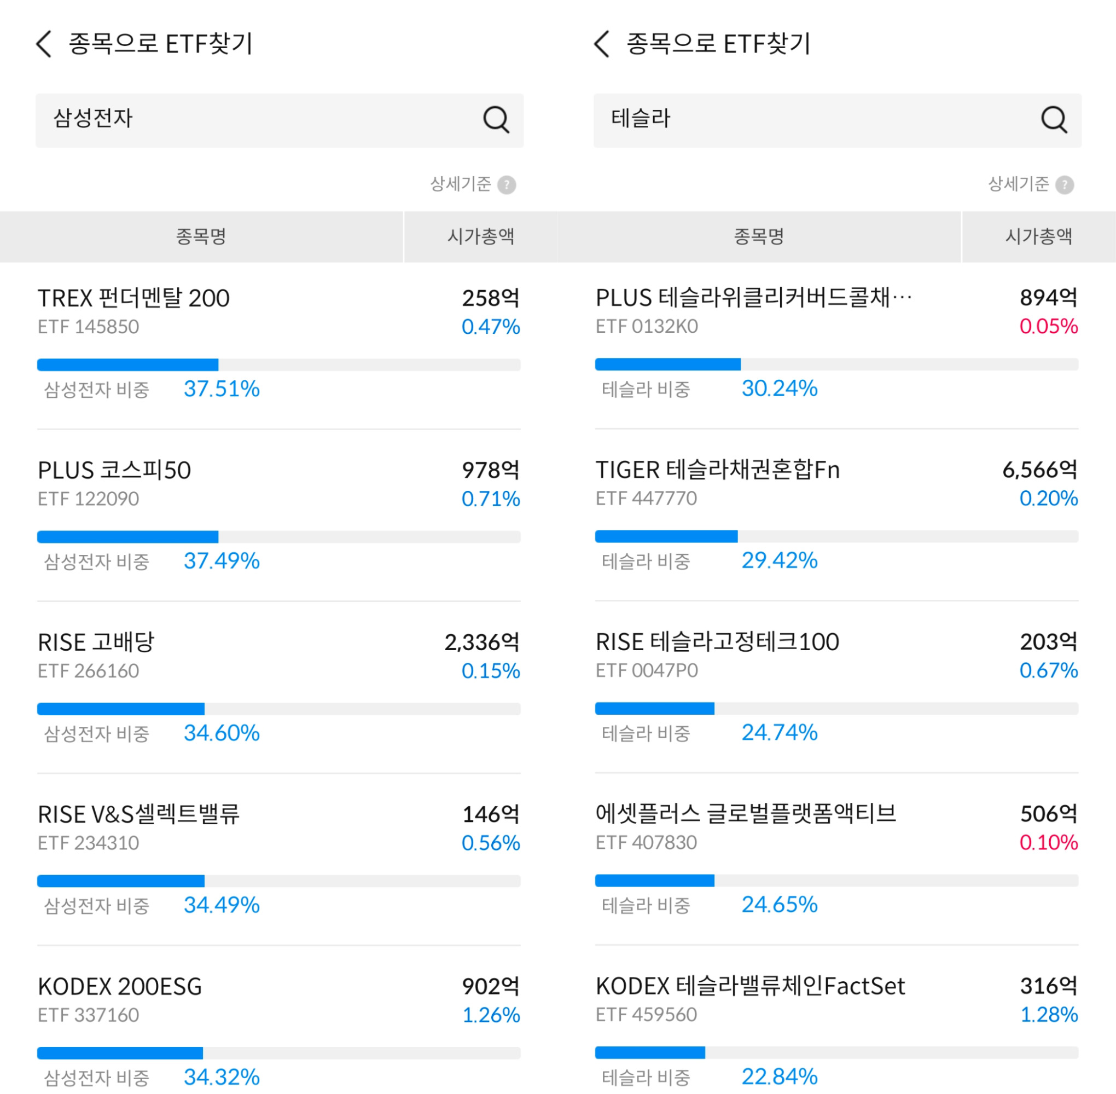Click back arrow on the Samsung ETF screen
Viewport: 1116px width, 1094px height.
pyautogui.click(x=44, y=44)
